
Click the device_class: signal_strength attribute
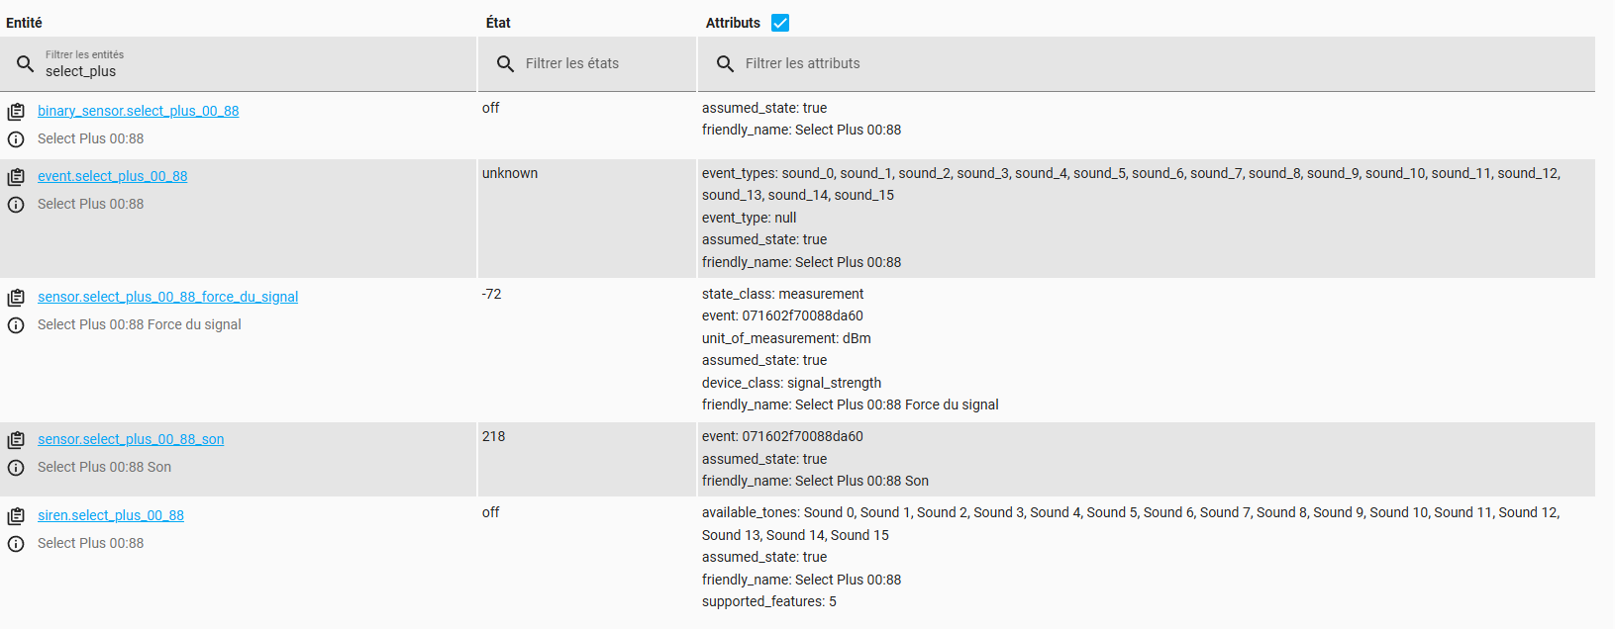tap(791, 383)
